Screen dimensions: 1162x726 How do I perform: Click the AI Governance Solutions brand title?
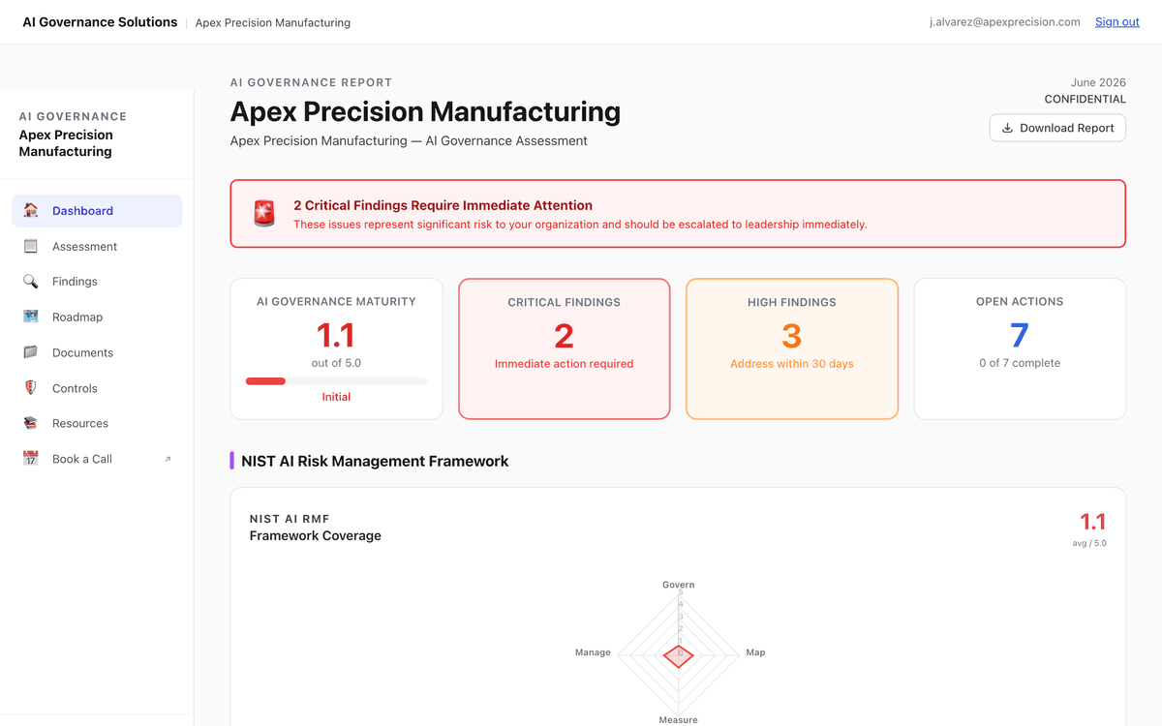point(100,21)
